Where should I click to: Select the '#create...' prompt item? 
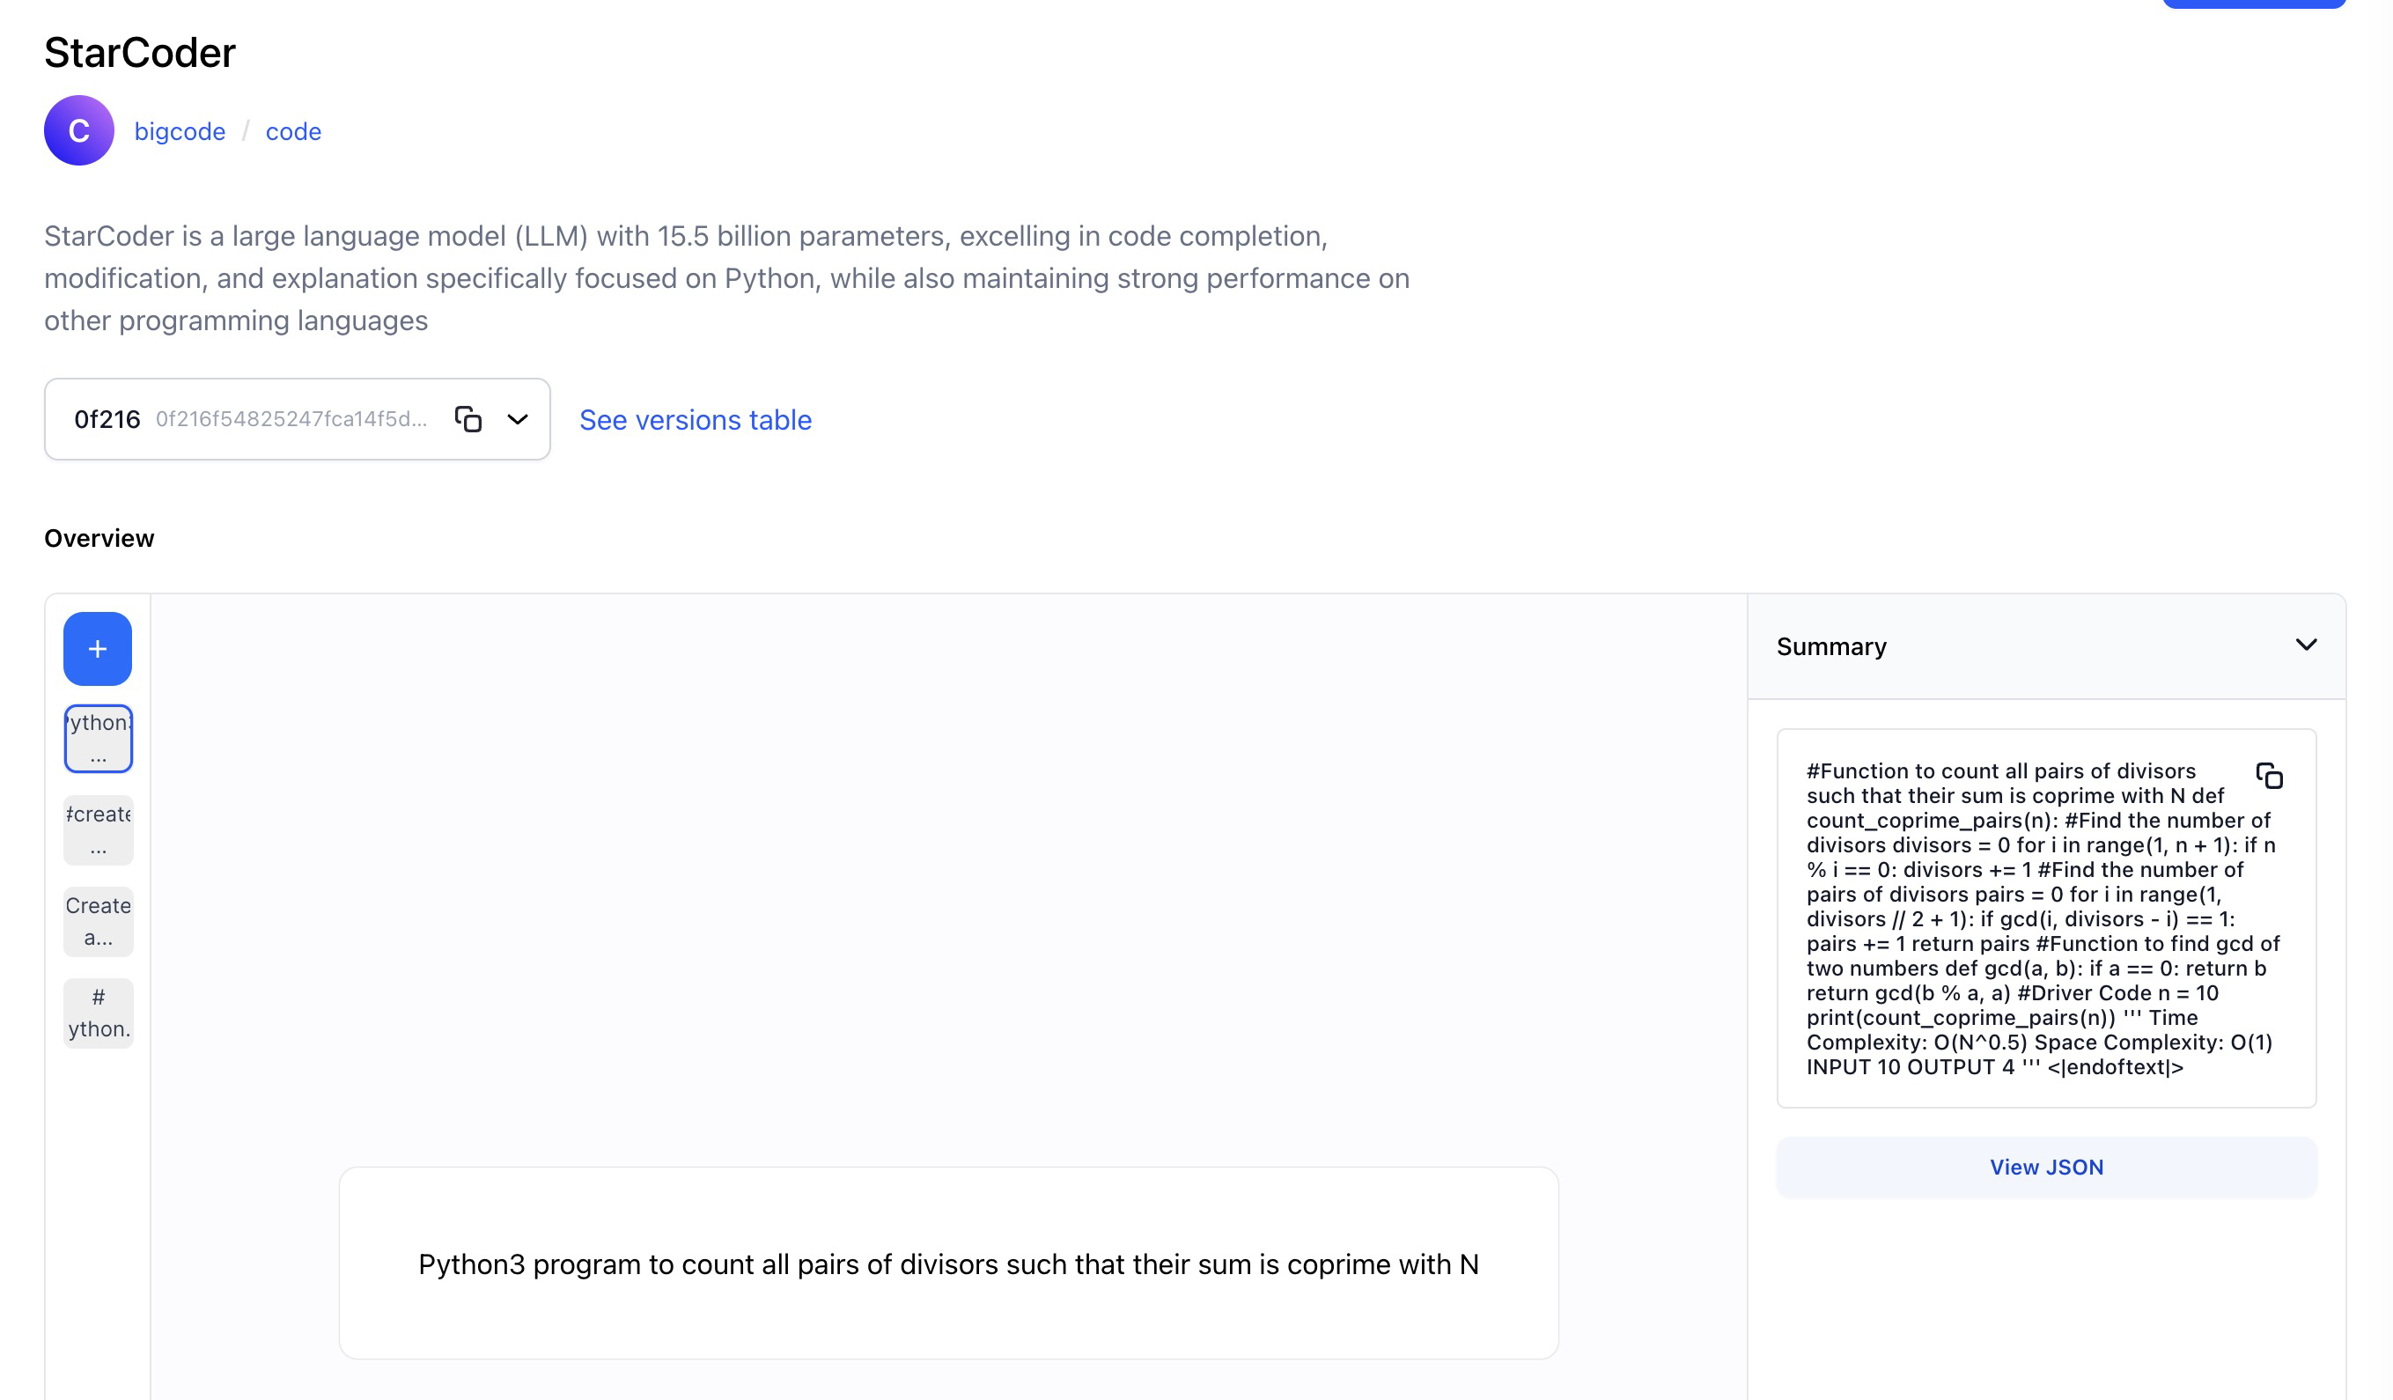pos(98,829)
